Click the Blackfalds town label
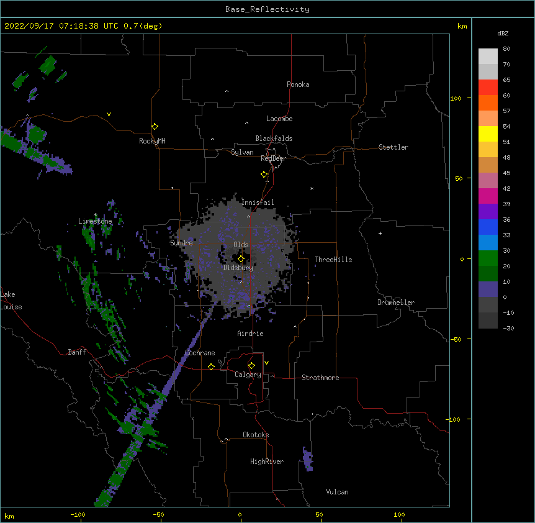This screenshot has height=523, width=535. click(274, 139)
